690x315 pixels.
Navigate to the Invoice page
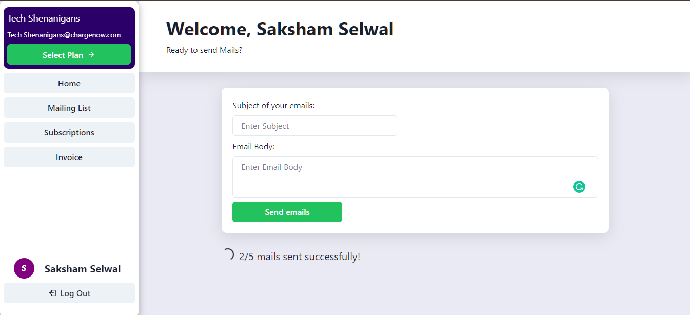(69, 157)
